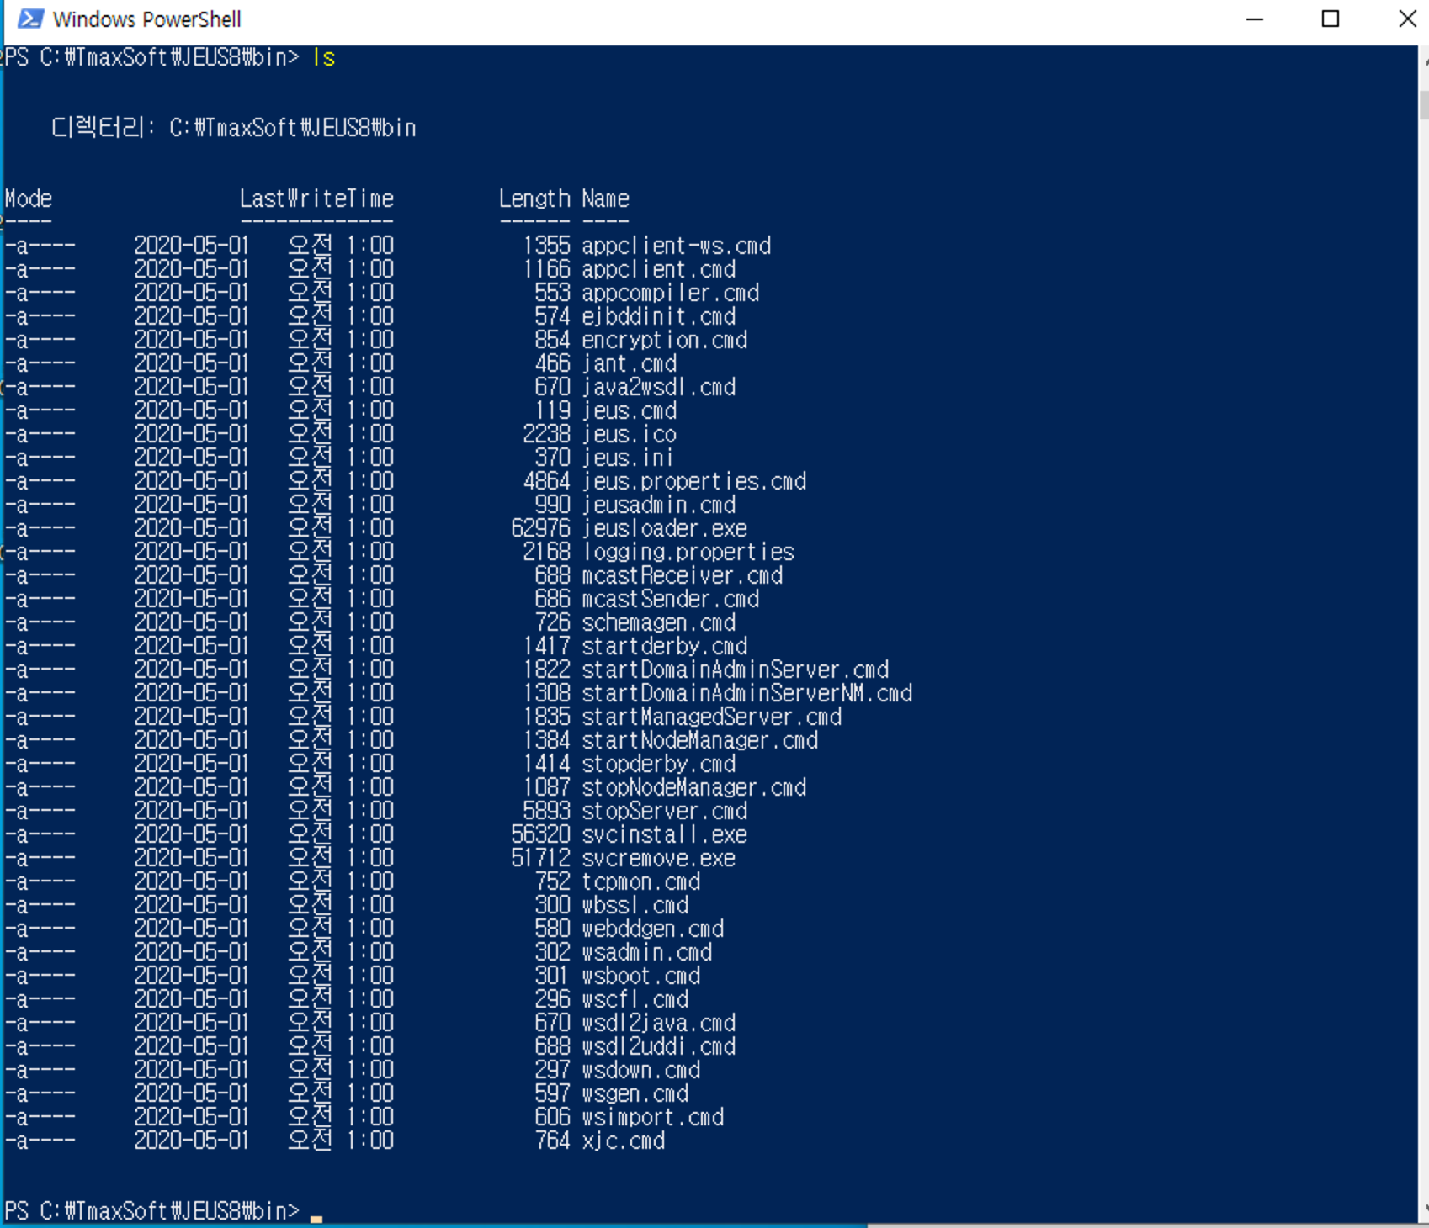The height and width of the screenshot is (1228, 1429).
Task: Click file name startManagedServer.cmd
Action: pos(712,717)
